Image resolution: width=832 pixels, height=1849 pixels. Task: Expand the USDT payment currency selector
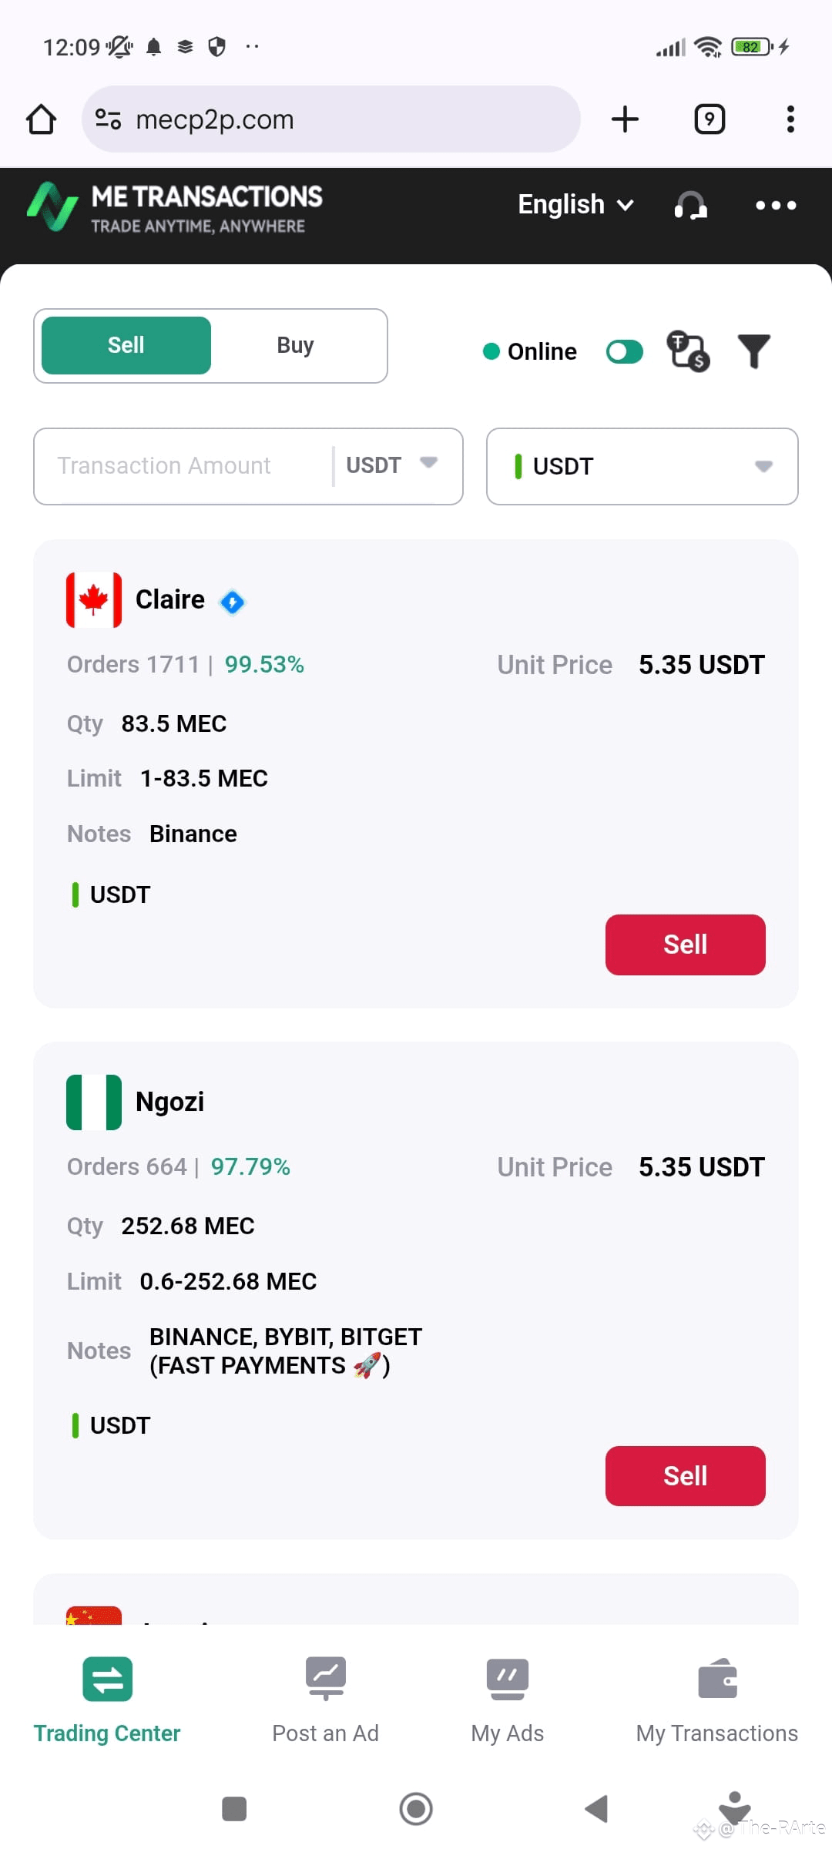click(642, 466)
